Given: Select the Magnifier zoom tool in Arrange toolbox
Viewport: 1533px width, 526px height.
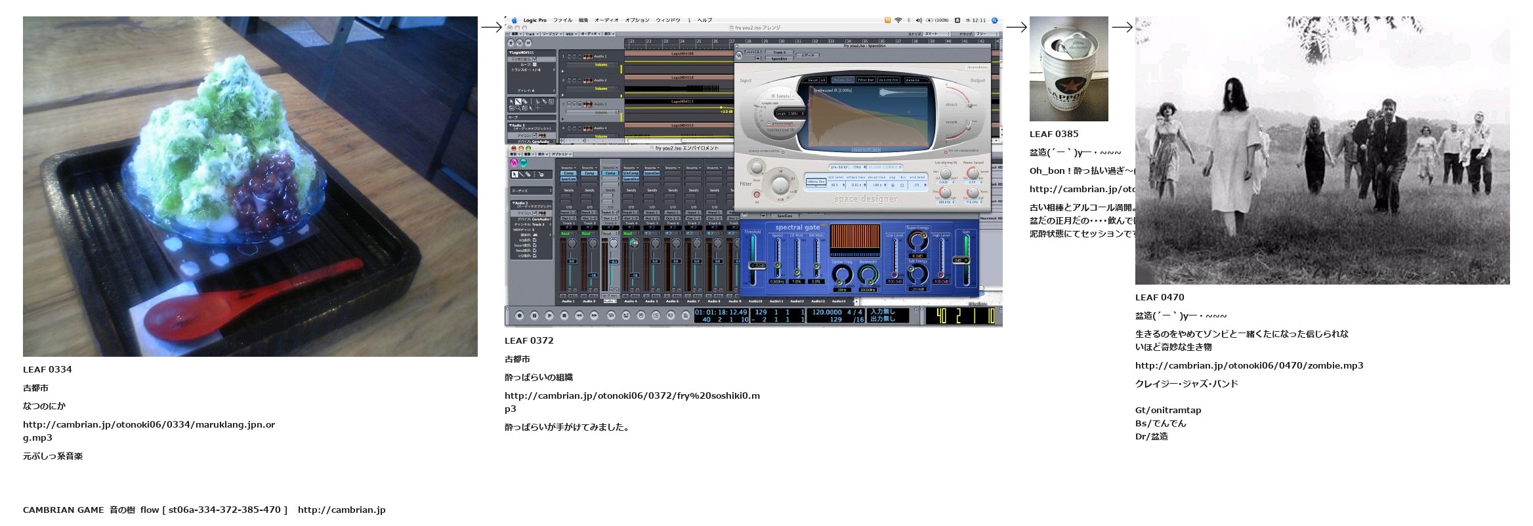Looking at the screenshot, I should (518, 108).
